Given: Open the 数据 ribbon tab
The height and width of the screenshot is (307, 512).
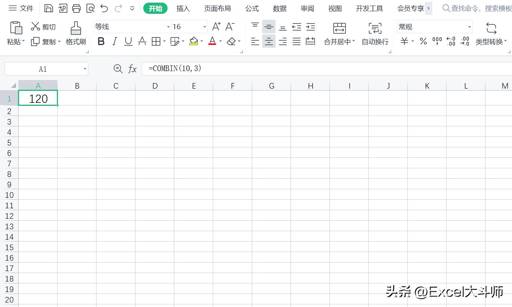Looking at the screenshot, I should 279,8.
